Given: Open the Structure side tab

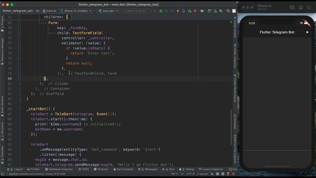Looking at the screenshot, I should coord(2,131).
